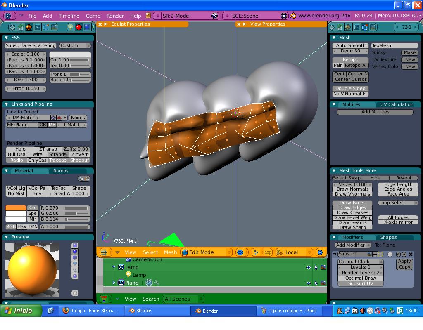
Task: Toggle Double Sided mesh option
Action: point(350,88)
